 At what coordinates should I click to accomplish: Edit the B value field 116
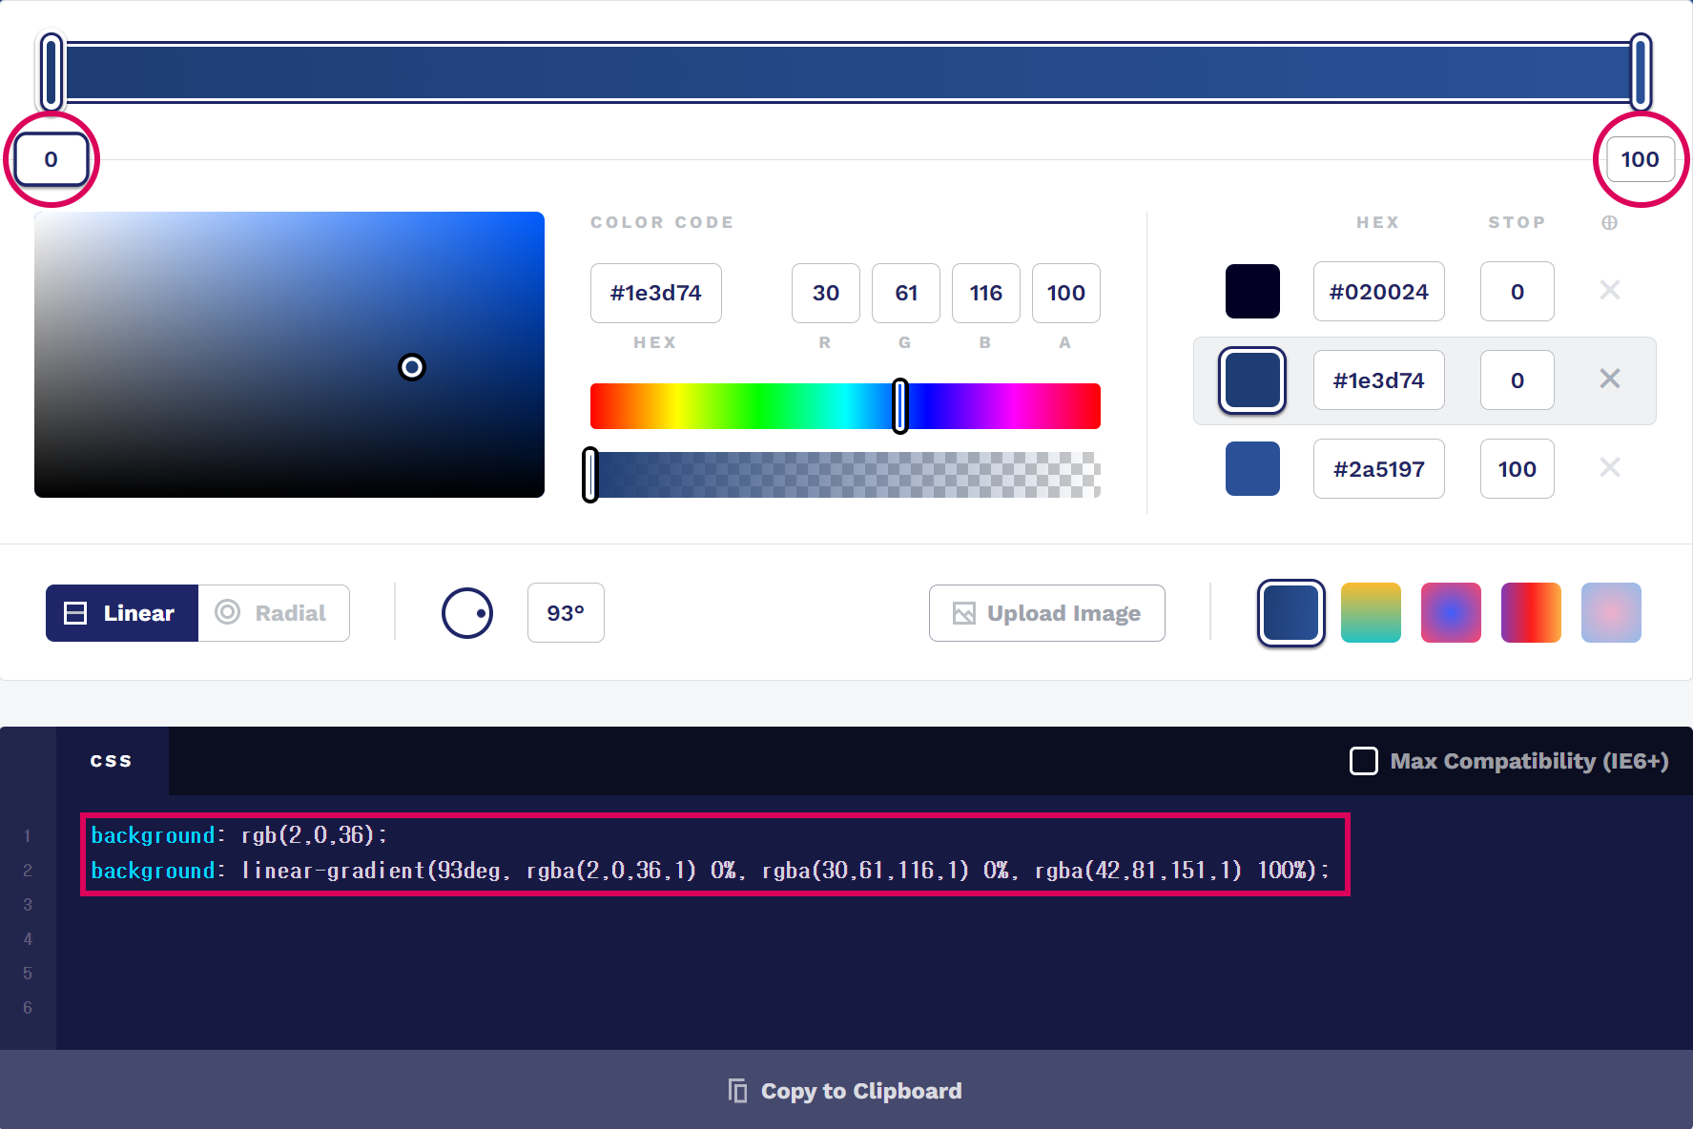click(x=986, y=293)
